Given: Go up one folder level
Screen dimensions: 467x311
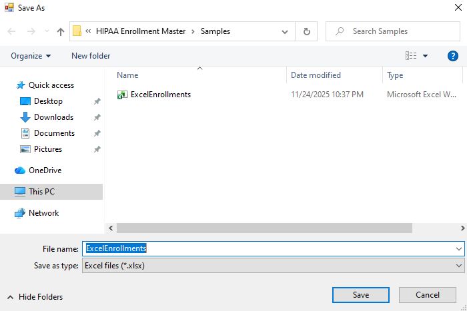Looking at the screenshot, I should [61, 31].
